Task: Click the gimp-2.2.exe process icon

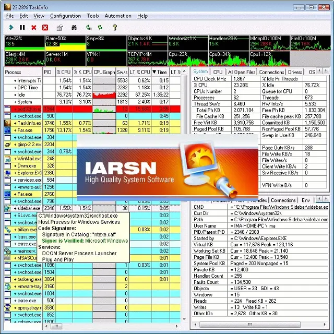Action: click(8, 145)
